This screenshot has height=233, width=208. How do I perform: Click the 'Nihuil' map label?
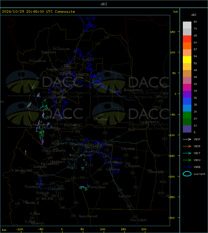[x=72, y=167]
